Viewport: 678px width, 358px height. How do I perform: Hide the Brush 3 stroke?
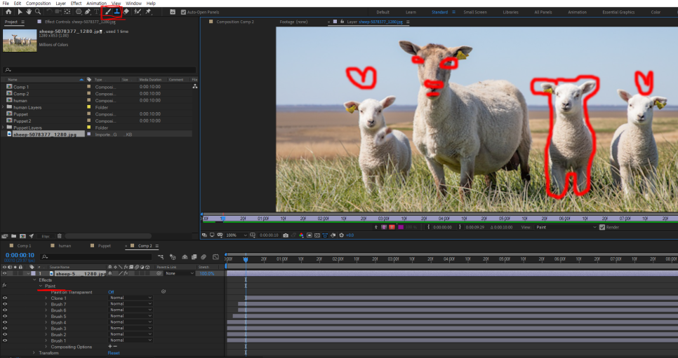(5, 328)
